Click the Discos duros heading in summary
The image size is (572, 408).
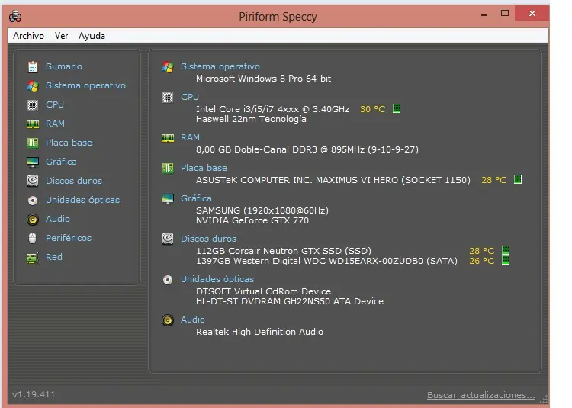(208, 239)
